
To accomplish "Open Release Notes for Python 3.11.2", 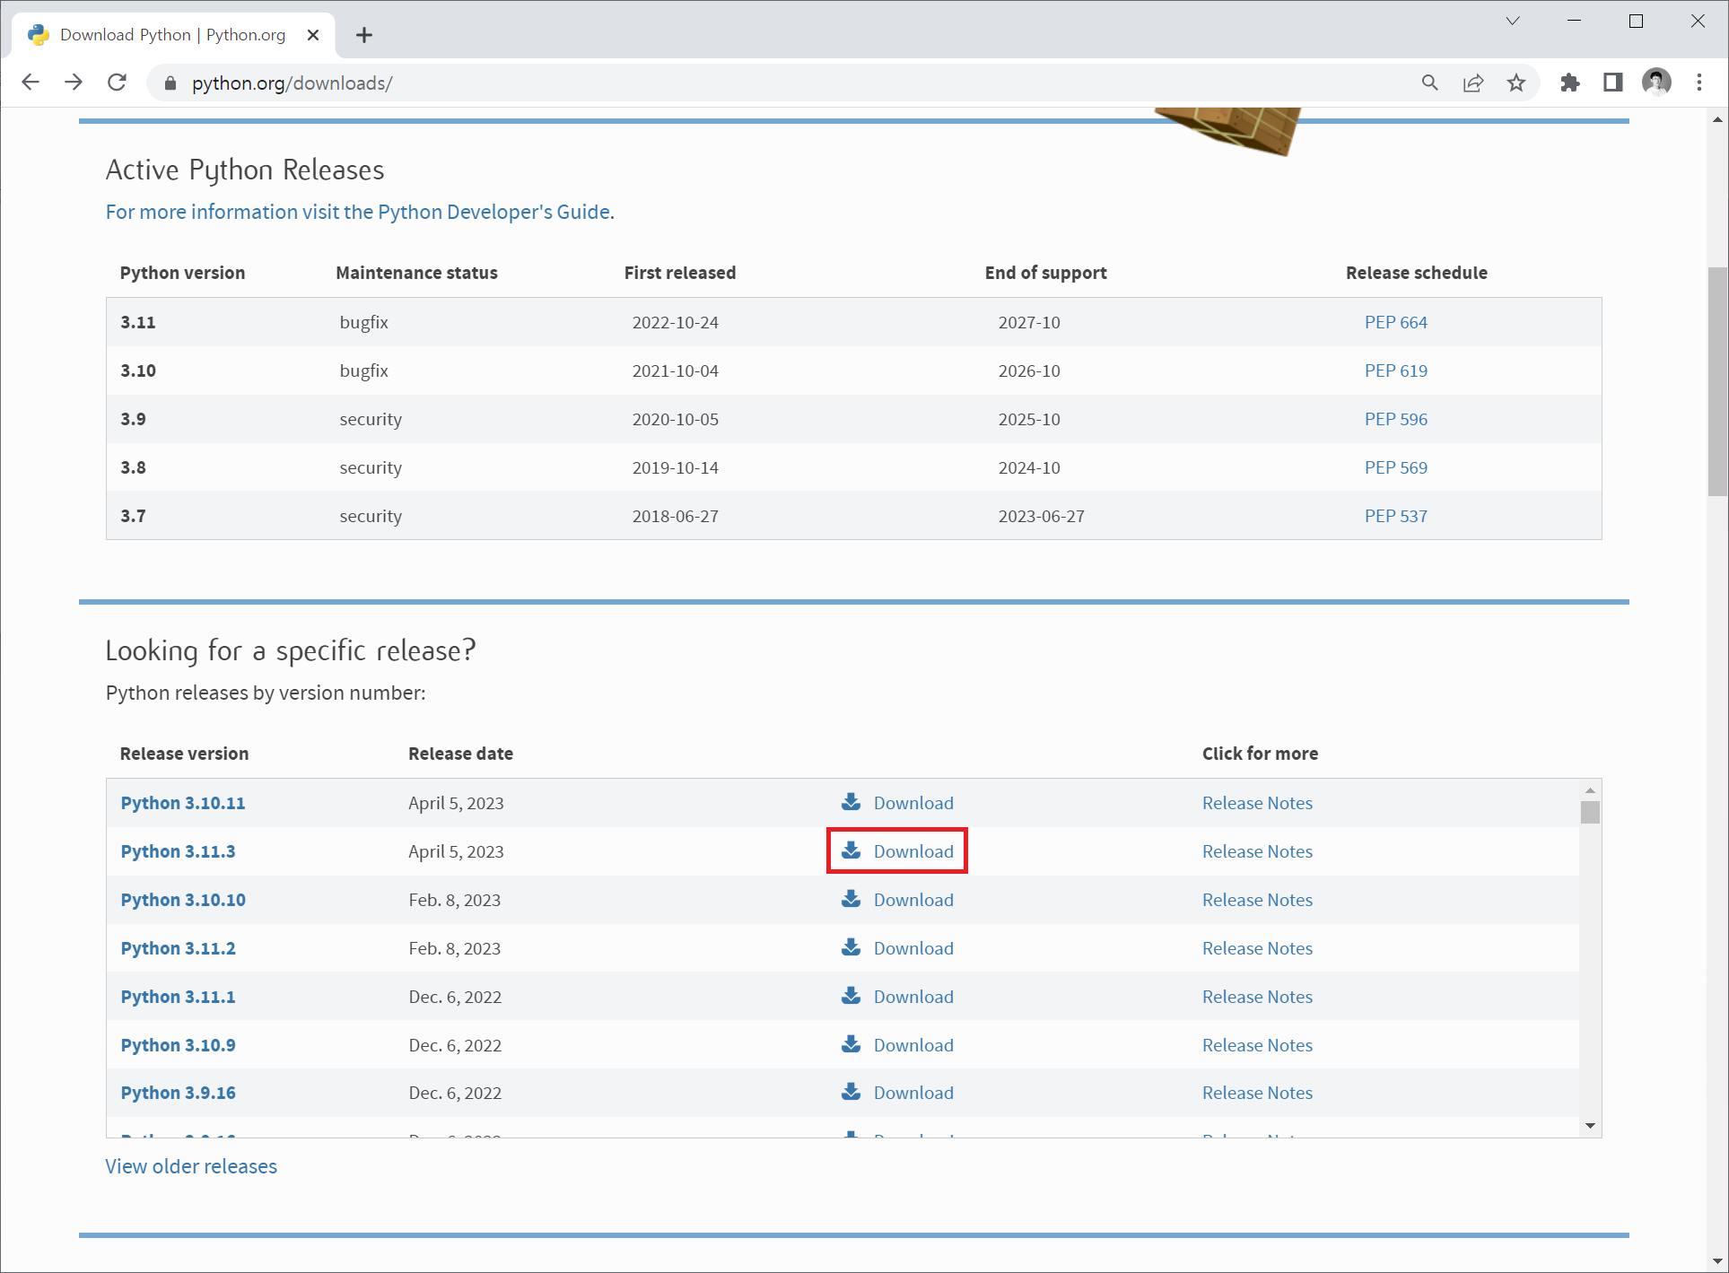I will coord(1257,948).
